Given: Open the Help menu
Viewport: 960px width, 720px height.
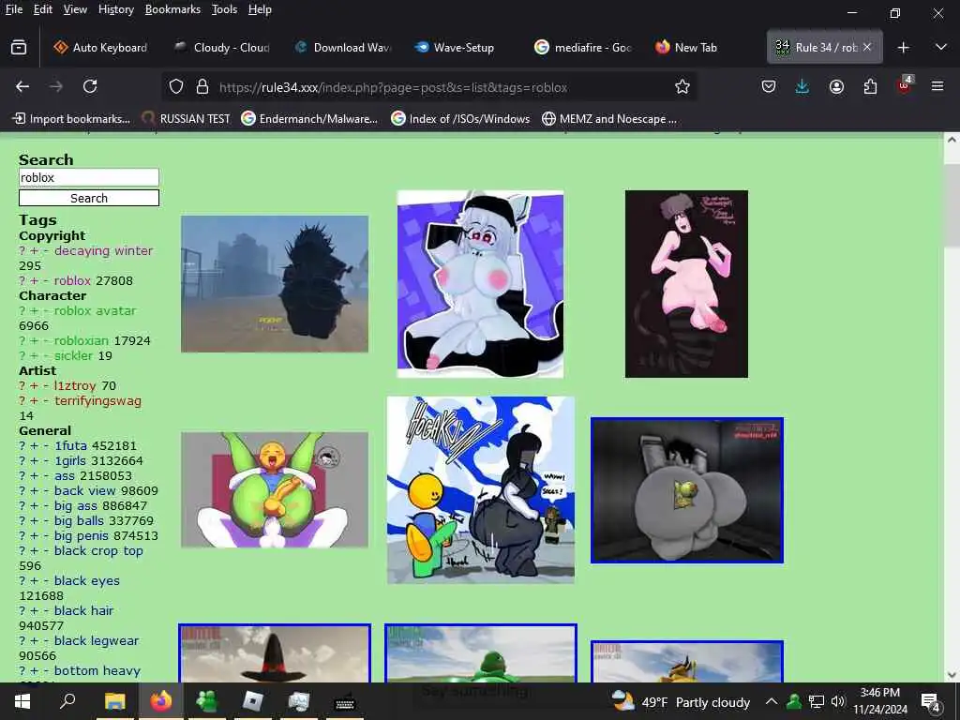Looking at the screenshot, I should [260, 9].
